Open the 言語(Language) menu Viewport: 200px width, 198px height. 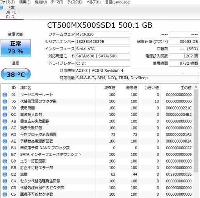pos(118,2)
